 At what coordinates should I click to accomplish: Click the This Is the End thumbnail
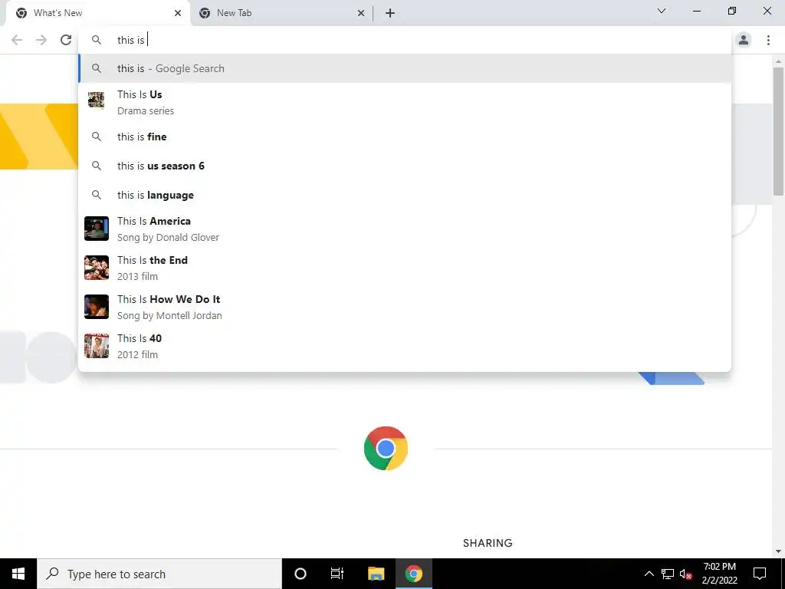pyautogui.click(x=96, y=268)
